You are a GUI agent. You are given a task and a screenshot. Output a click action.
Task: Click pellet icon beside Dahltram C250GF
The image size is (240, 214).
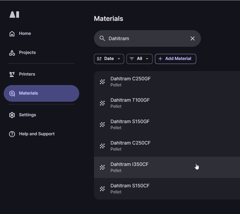[102, 82]
